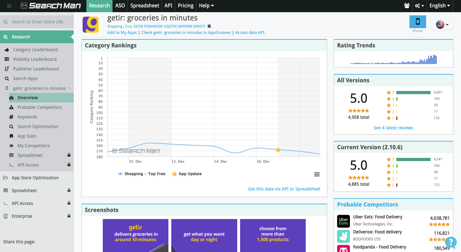461x252 pixels.
Task: Click the Apple platform icon beside the publisher
Action: point(209,26)
